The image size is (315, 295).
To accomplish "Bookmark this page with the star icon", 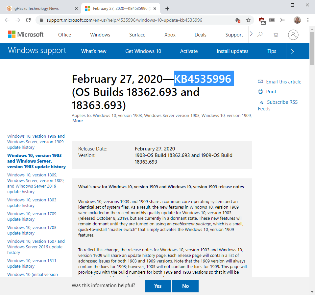I will click(x=248, y=20).
